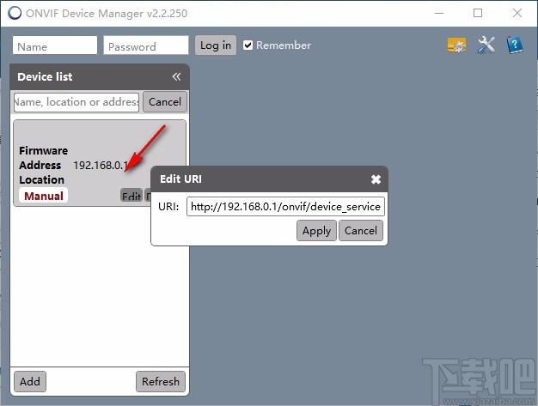
Task: Collapse the Device list panel
Action: coord(176,76)
